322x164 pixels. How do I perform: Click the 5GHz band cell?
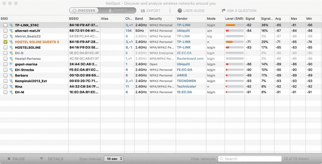tap(140, 31)
